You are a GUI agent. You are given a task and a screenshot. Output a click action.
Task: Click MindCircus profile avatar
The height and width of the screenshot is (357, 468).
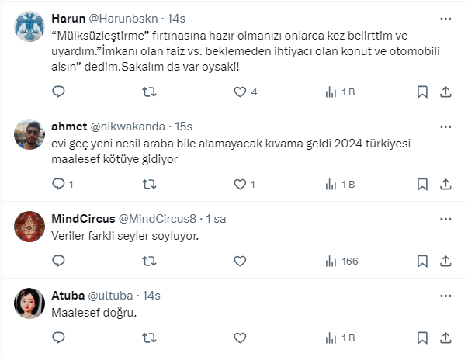[x=29, y=226]
